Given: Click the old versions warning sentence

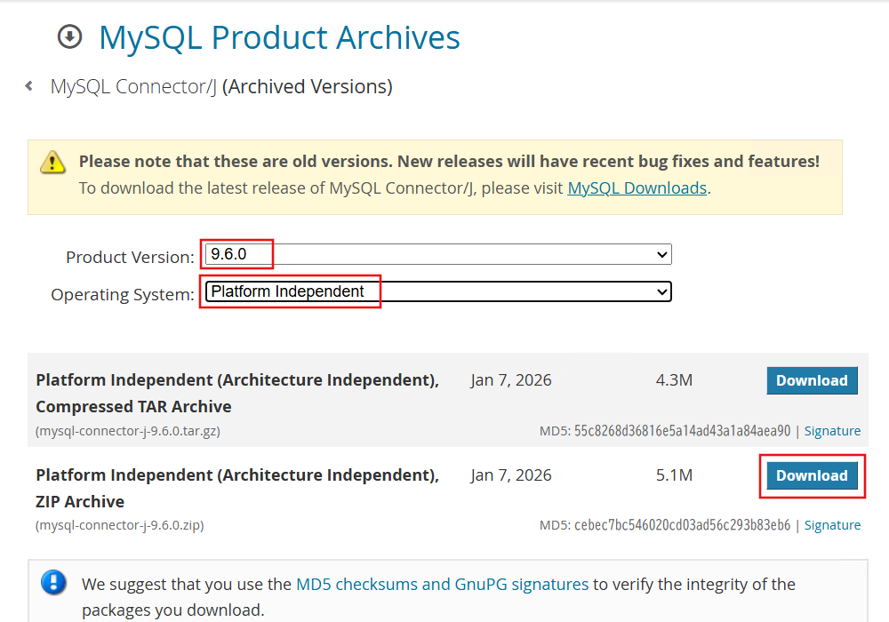Looking at the screenshot, I should [449, 162].
